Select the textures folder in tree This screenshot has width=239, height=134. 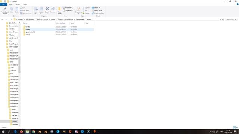pos(15,124)
